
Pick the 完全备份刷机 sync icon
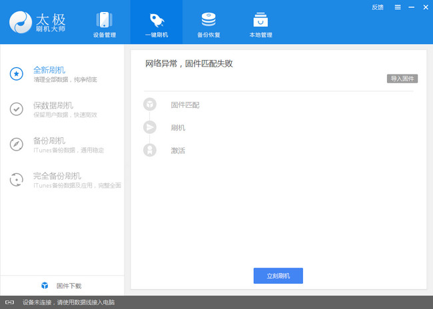(x=17, y=180)
